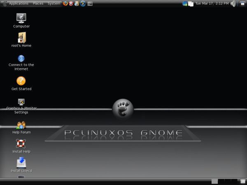Image resolution: width=247 pixels, height=185 pixels.
Task: Open the Get Started help icon
Action: (x=21, y=81)
